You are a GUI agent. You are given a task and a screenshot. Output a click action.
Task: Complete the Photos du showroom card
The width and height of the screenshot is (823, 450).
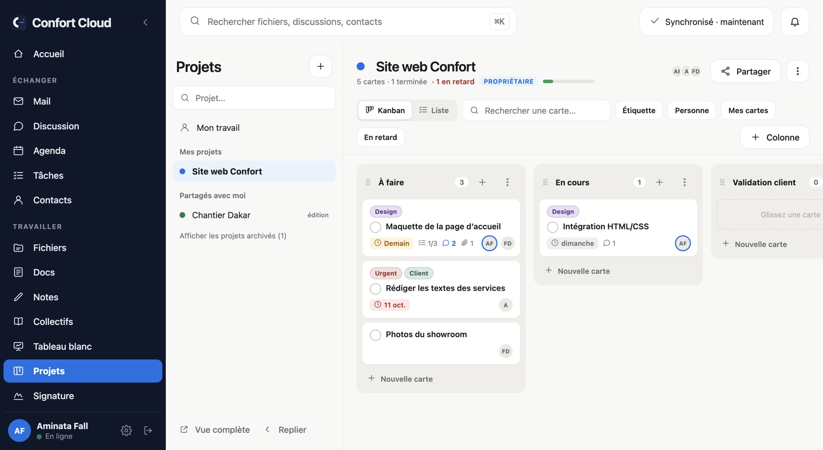pos(375,335)
